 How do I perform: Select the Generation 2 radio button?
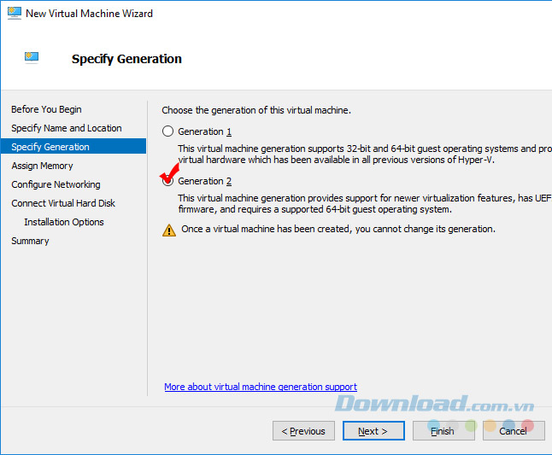[x=168, y=181]
